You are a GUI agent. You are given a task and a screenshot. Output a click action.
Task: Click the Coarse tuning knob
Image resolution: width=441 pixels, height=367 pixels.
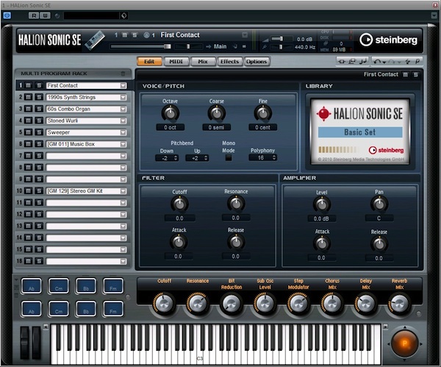point(217,113)
